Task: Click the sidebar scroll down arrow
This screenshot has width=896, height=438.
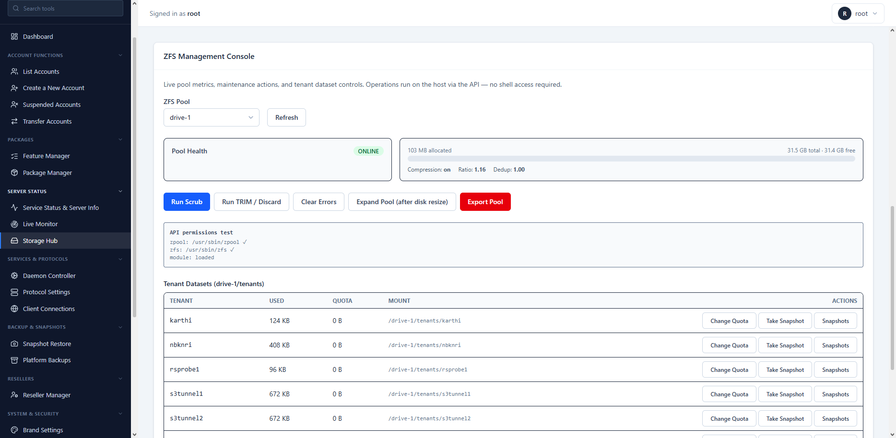Action: 134,434
